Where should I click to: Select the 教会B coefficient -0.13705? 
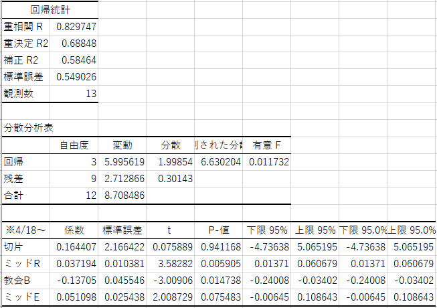pyautogui.click(x=74, y=281)
